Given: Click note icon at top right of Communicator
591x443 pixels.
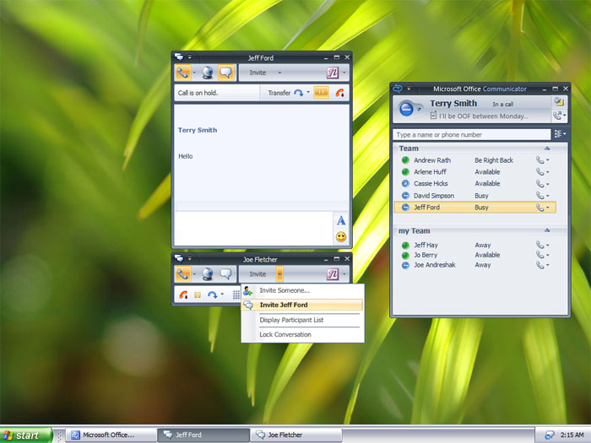Looking at the screenshot, I should coord(559,102).
